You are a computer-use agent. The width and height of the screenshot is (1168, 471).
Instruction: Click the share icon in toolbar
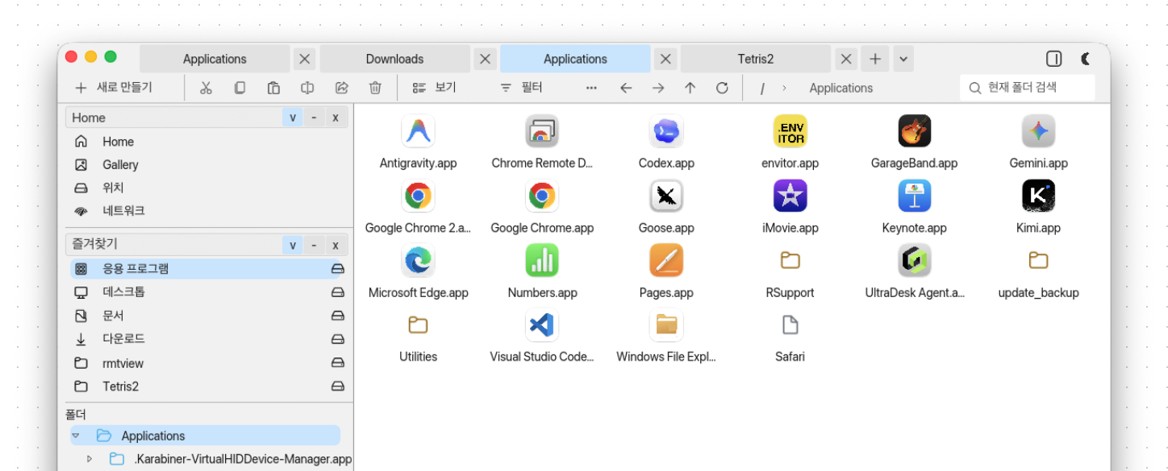tap(341, 88)
